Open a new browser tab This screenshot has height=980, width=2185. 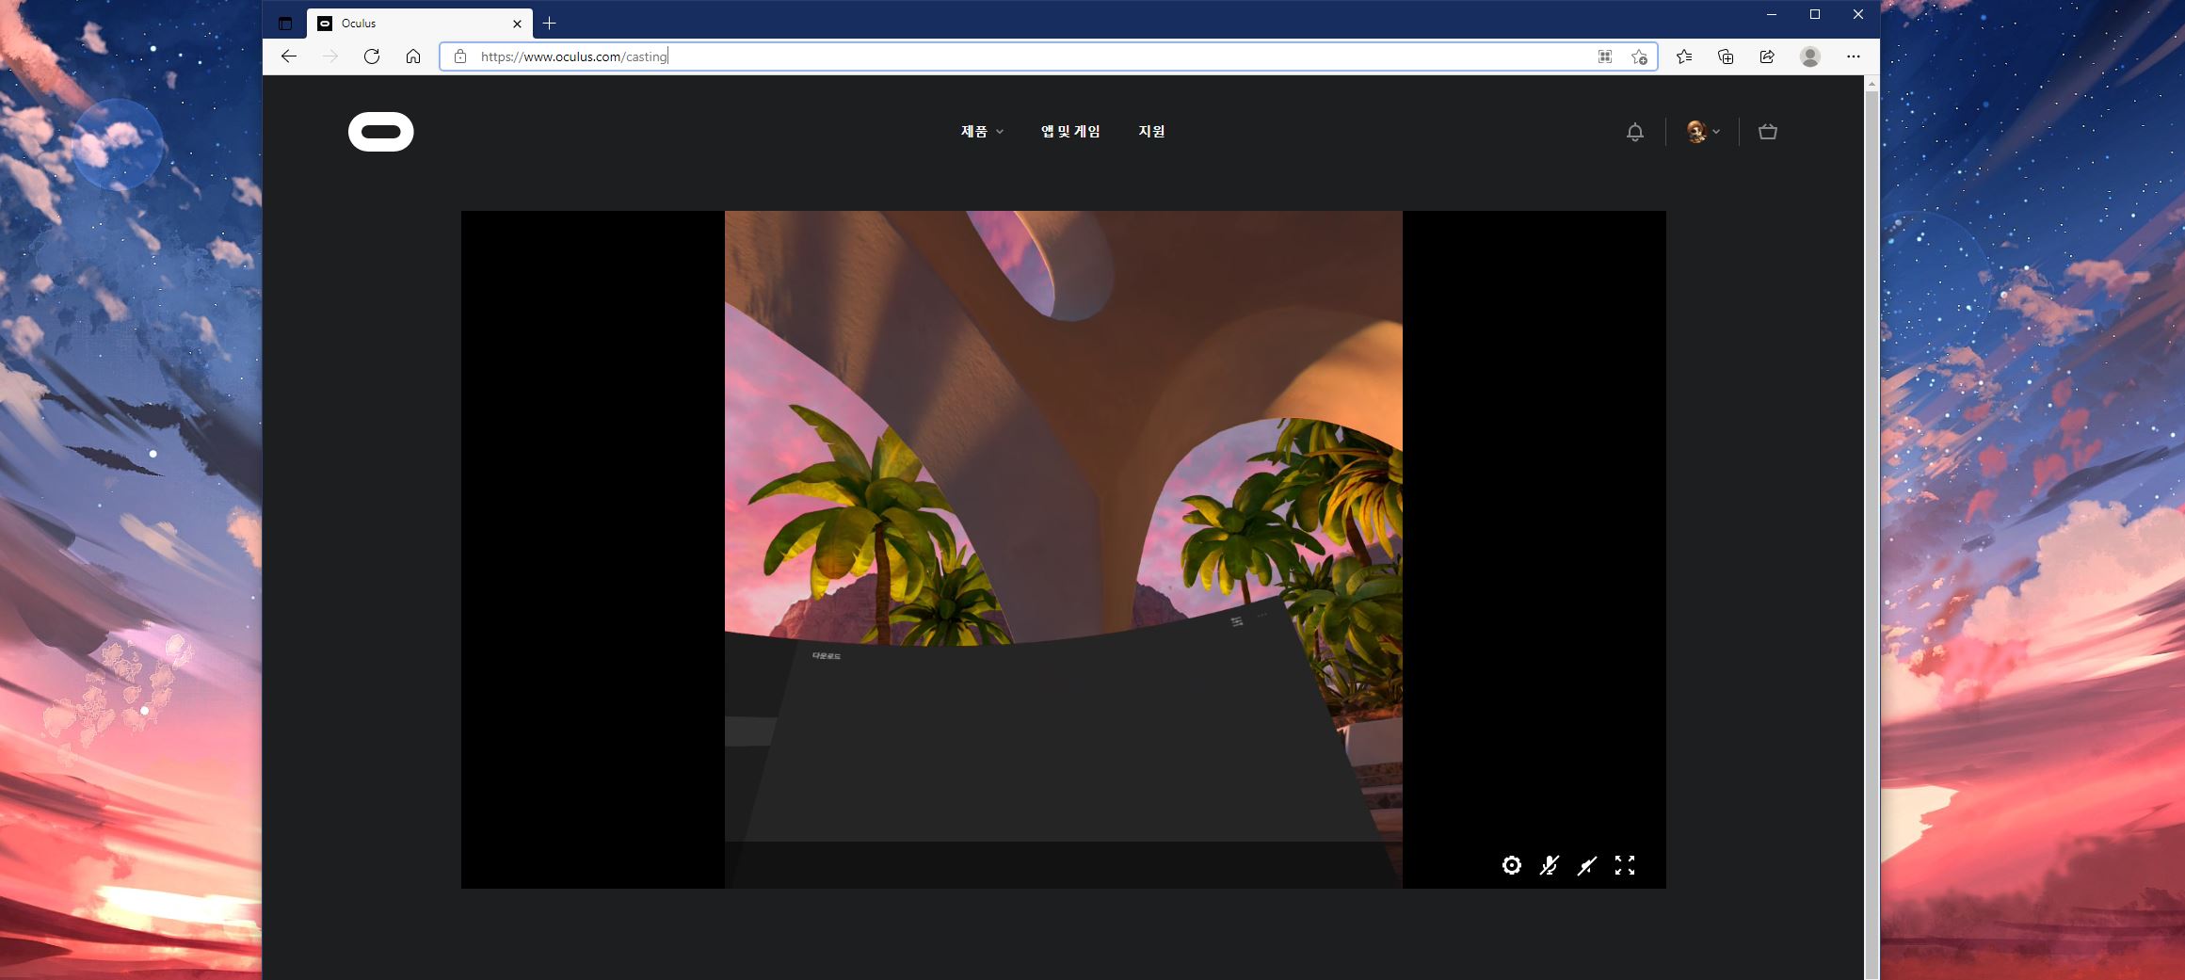point(550,24)
